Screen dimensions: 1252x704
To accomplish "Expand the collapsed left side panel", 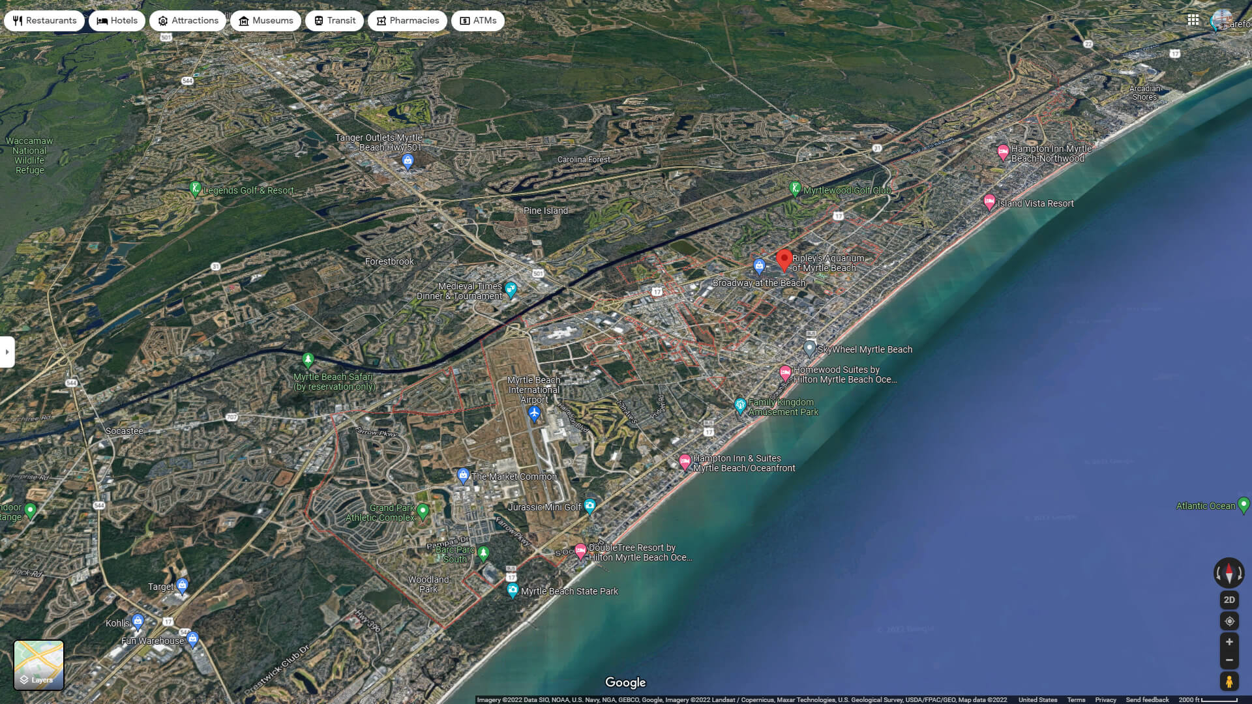I will [7, 352].
